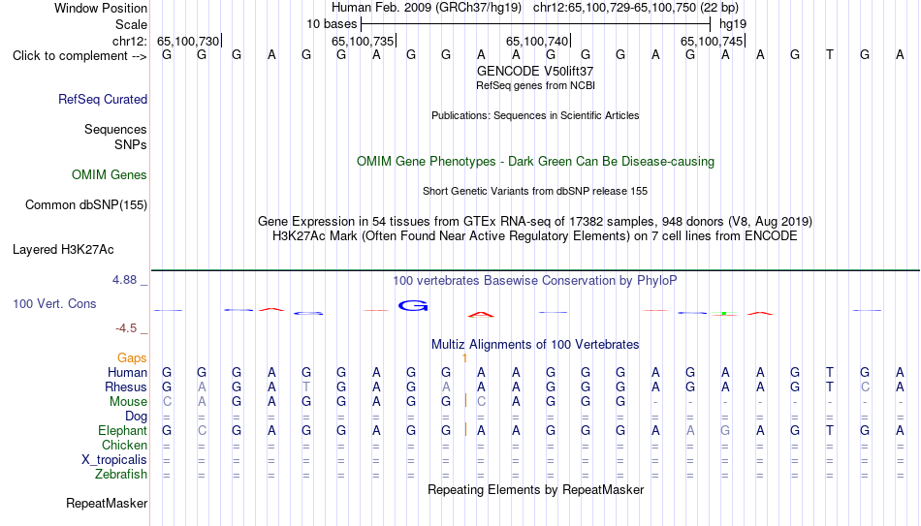This screenshot has width=921, height=526.
Task: Click the Zebrafish alignment row label
Action: (121, 474)
